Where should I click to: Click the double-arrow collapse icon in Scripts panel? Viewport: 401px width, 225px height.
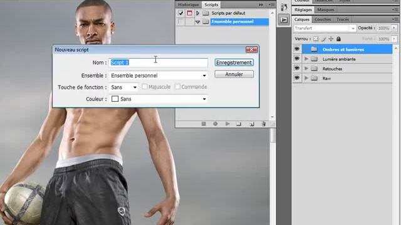point(261,4)
